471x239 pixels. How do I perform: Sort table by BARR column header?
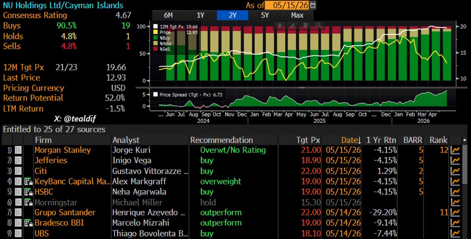(x=412, y=140)
